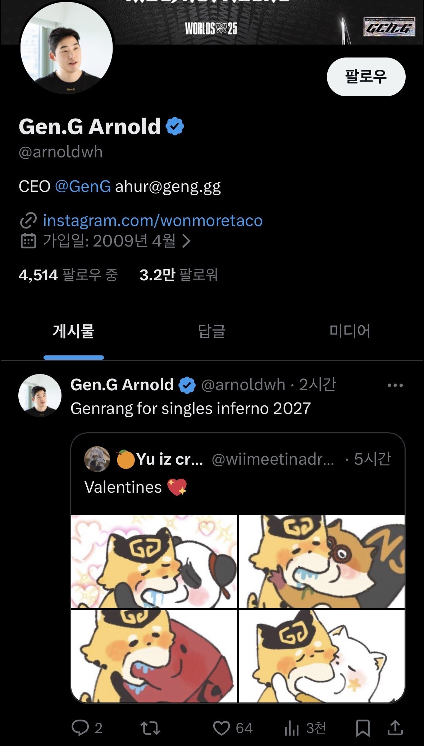Image resolution: width=424 pixels, height=746 pixels.
Task: Tap the share upload icon
Action: [x=395, y=728]
